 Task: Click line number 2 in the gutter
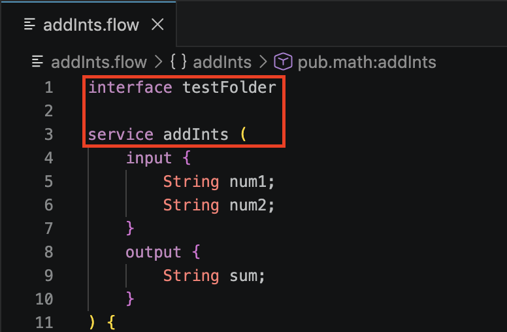coord(49,111)
